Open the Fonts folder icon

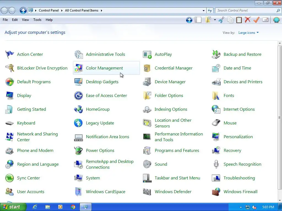[x=216, y=96]
